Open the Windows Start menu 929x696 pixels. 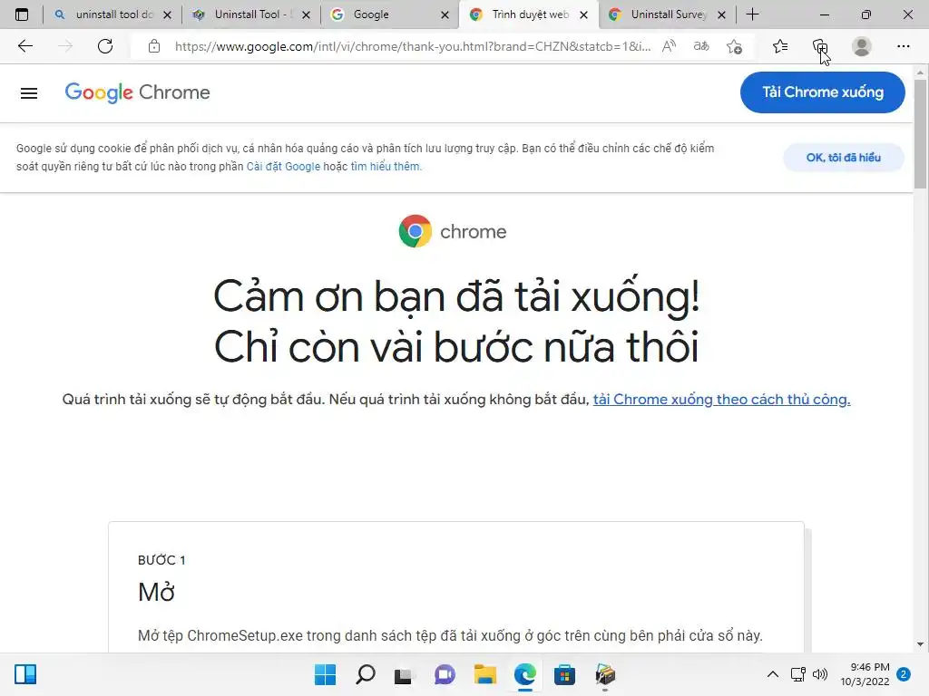[325, 674]
